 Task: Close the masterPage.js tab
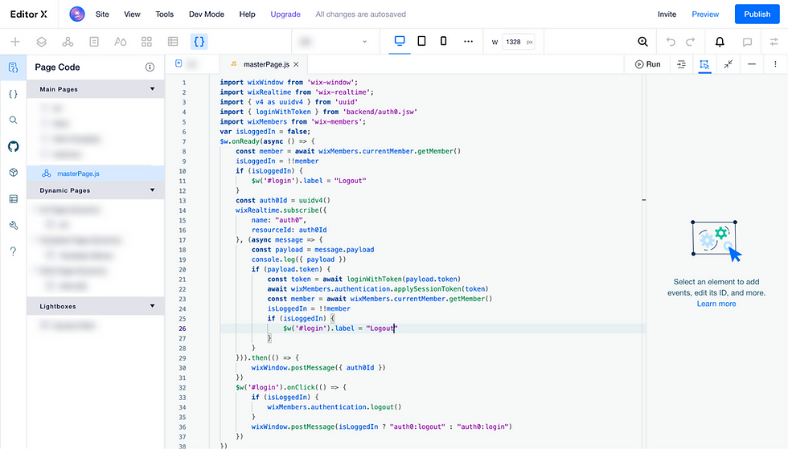297,64
